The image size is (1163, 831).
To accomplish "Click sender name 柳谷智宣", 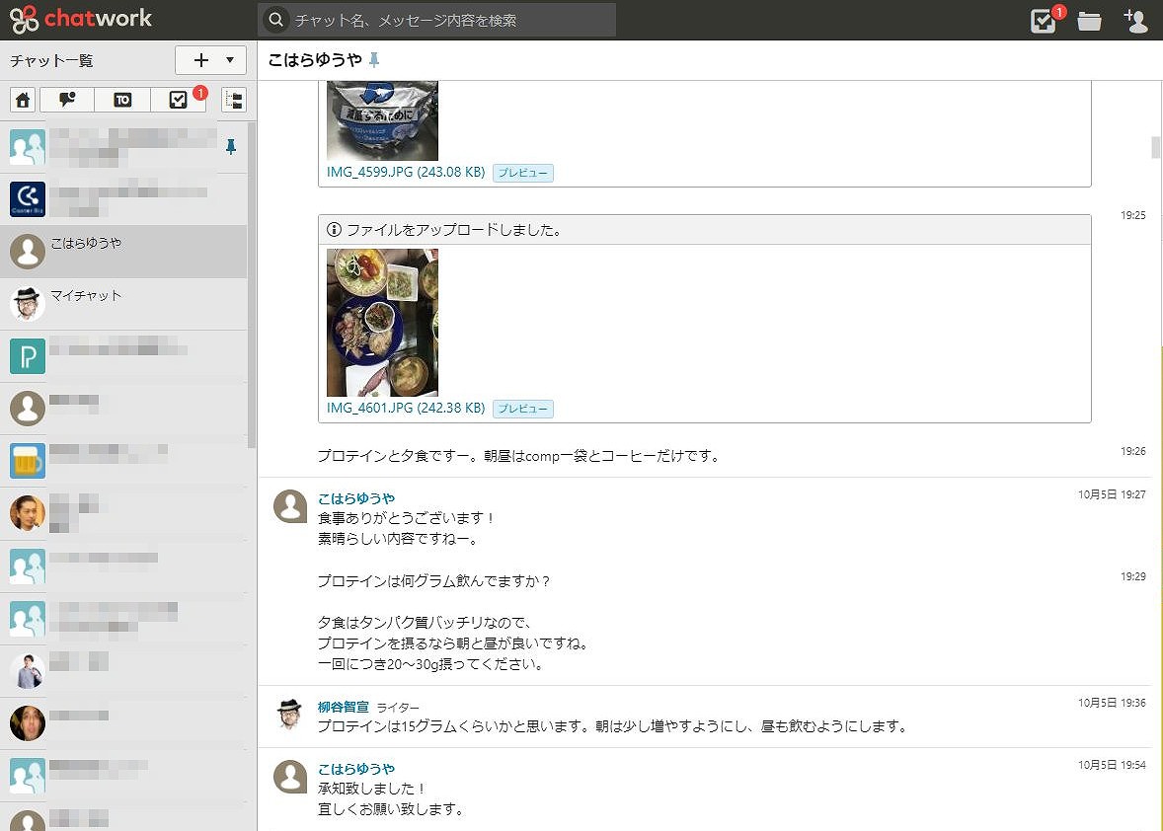I will point(343,708).
